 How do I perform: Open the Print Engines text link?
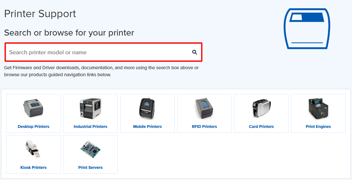(x=318, y=127)
